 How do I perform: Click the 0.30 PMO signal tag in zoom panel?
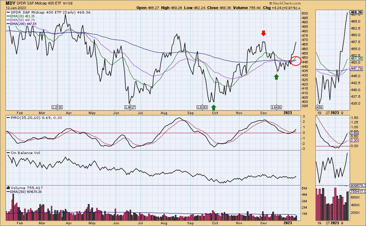point(354,140)
